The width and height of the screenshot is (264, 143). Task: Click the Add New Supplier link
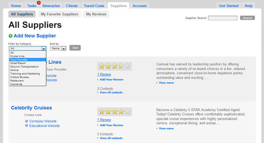[x=35, y=36]
